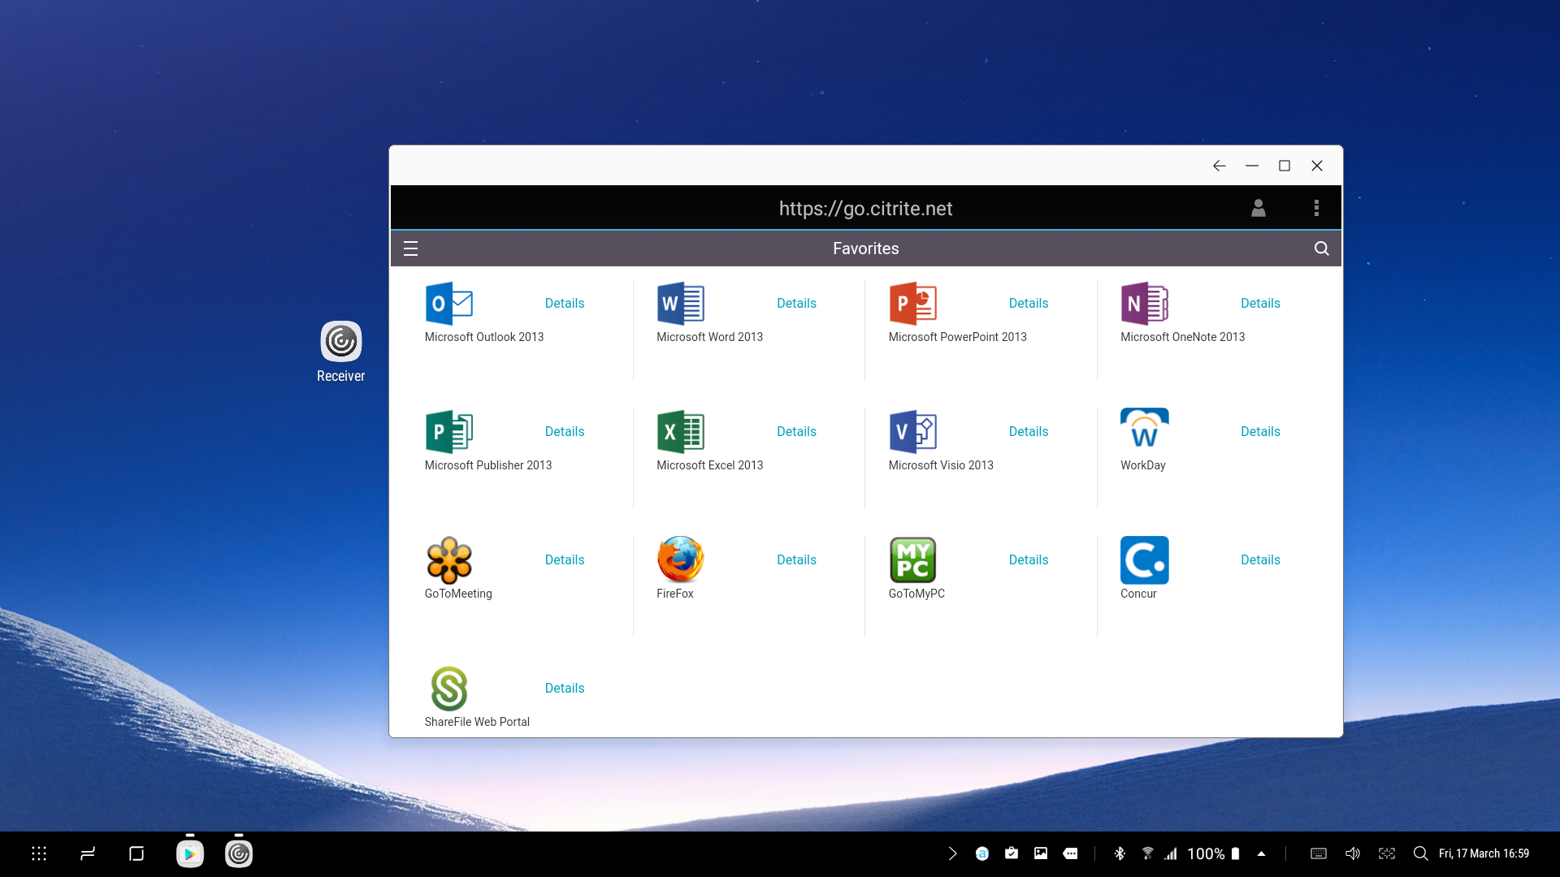Launch Microsoft Word 2013 icon
This screenshot has height=877, width=1560.
tap(681, 304)
